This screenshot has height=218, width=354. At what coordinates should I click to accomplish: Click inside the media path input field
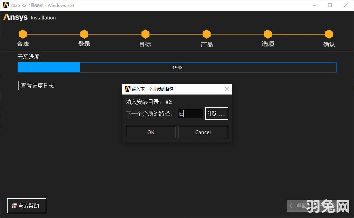tap(190, 113)
